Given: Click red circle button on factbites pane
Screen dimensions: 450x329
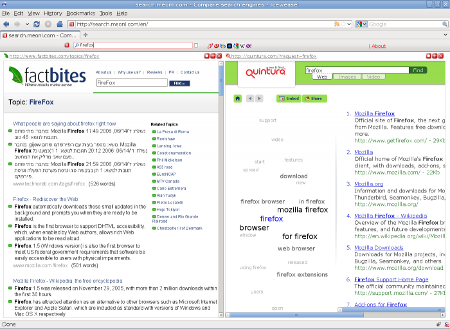Looking at the screenshot, I should [x=206, y=56].
